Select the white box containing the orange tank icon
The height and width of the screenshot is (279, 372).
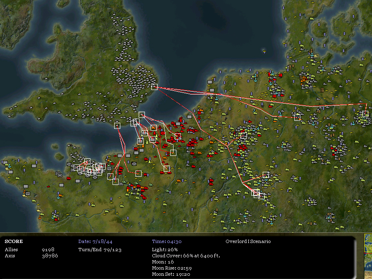click(153, 128)
